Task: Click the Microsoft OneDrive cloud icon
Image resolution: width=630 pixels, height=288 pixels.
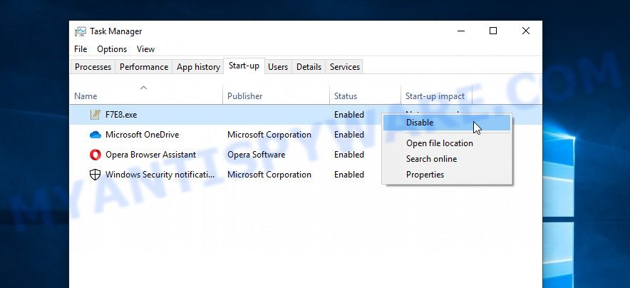Action: click(95, 135)
